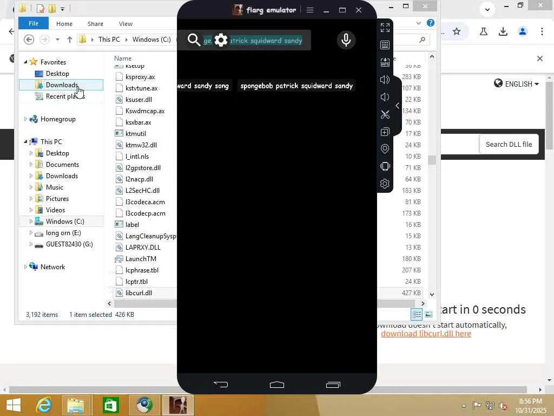Select the file LaunchTM
This screenshot has width=554, height=416.
(141, 258)
